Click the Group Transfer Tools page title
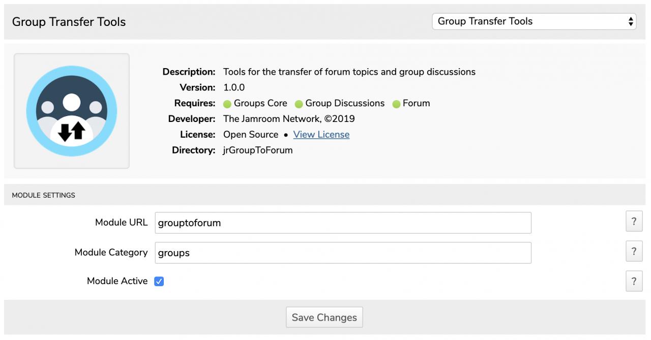The image size is (651, 340). point(69,22)
